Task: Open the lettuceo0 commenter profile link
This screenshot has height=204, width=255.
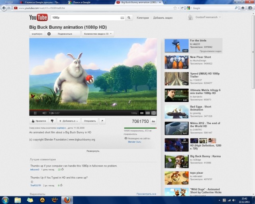Action: [x=35, y=169]
